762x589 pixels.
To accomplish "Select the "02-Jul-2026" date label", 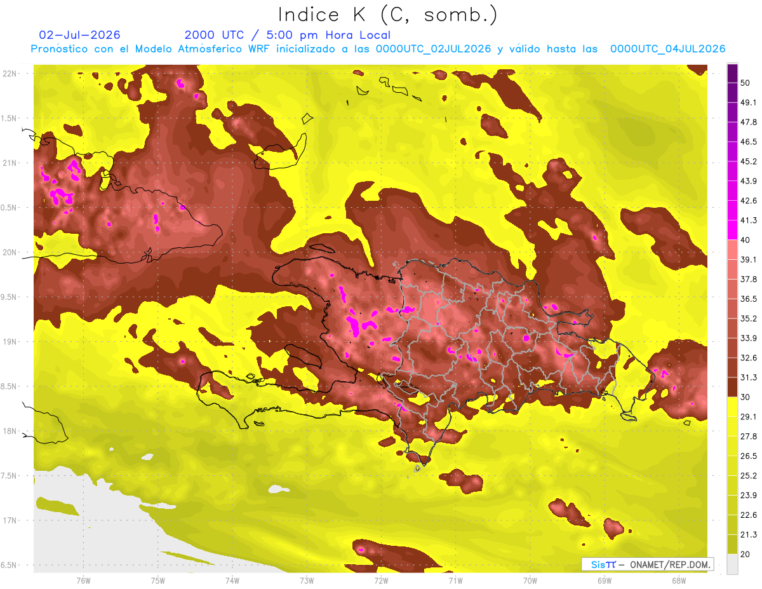I will [x=79, y=35].
